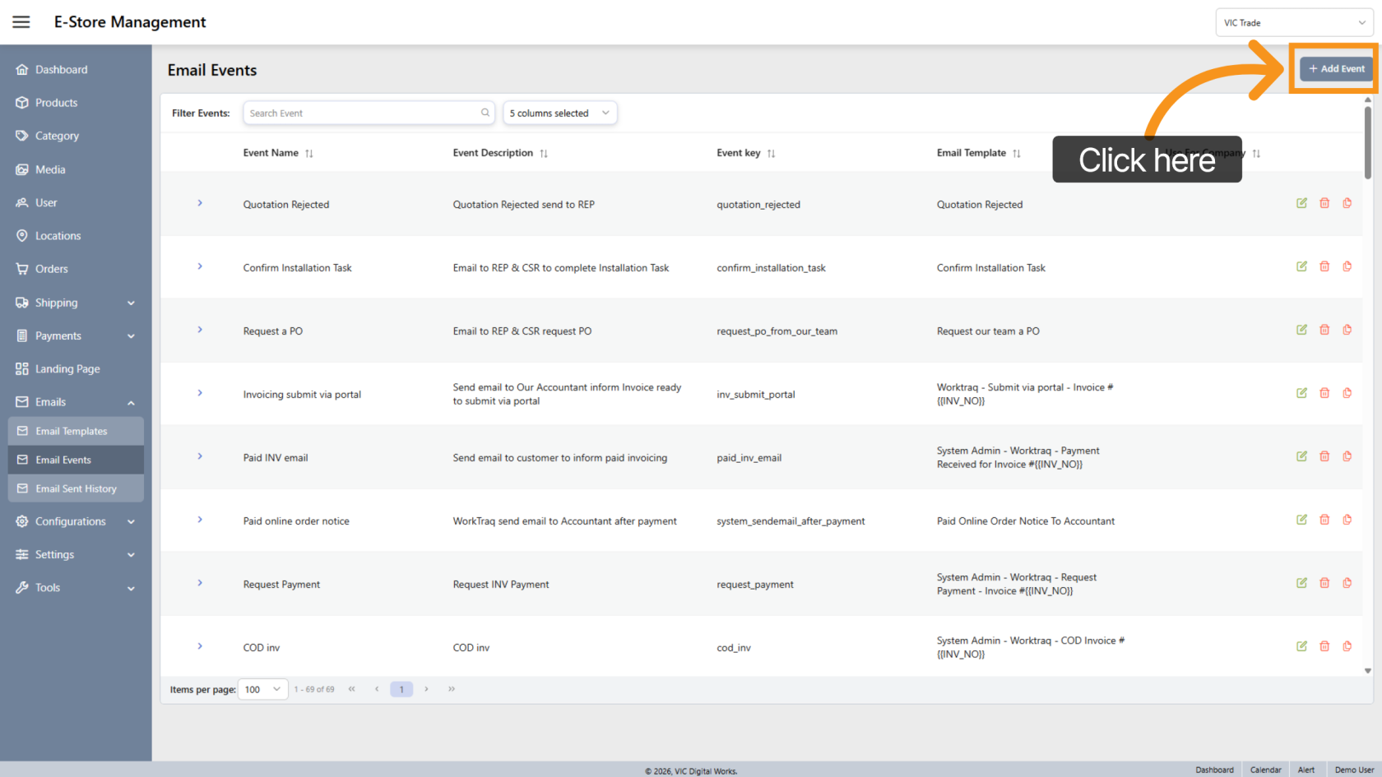
Task: Open Email Sent History from the sidebar
Action: (x=75, y=488)
